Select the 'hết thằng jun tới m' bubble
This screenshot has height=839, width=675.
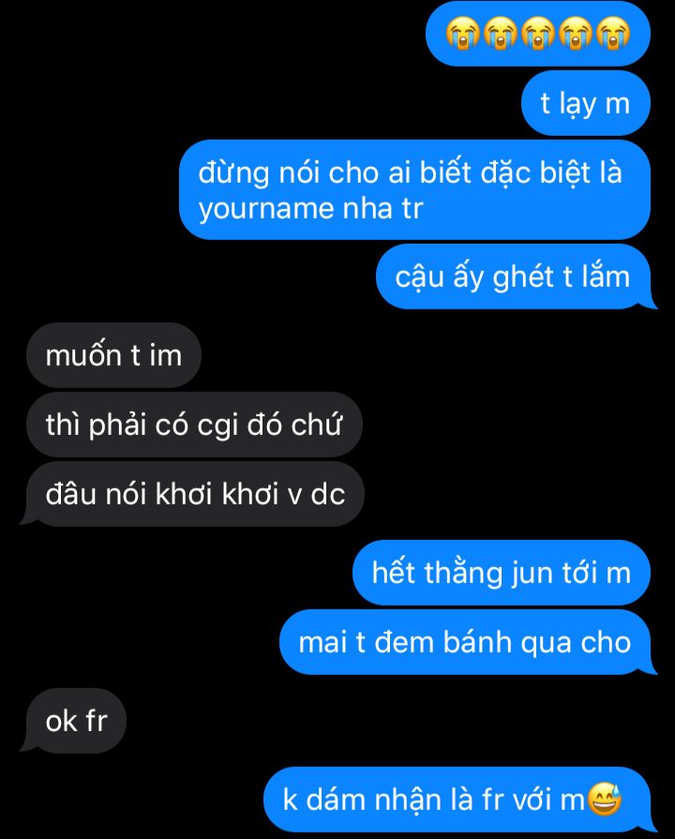[502, 573]
